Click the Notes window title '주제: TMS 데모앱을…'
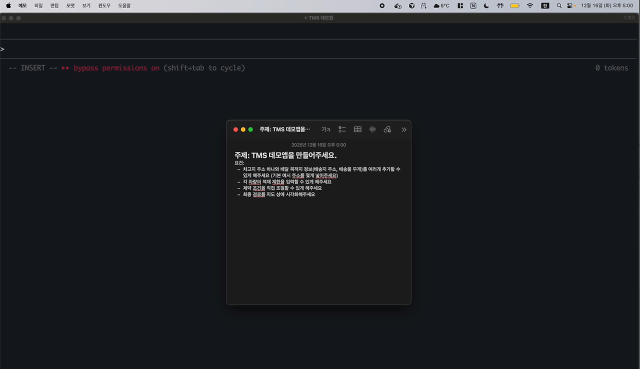Viewport: 640px width, 369px height. [x=284, y=129]
